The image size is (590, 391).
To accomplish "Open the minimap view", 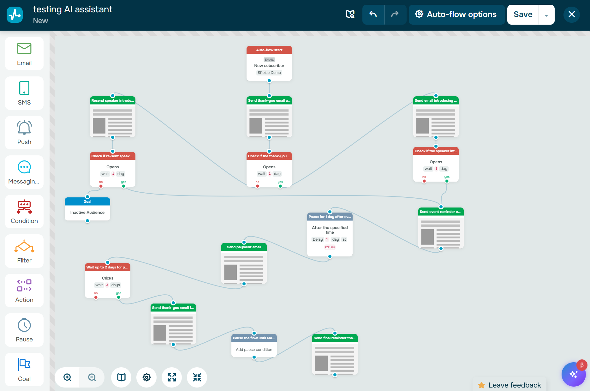I will (x=121, y=377).
